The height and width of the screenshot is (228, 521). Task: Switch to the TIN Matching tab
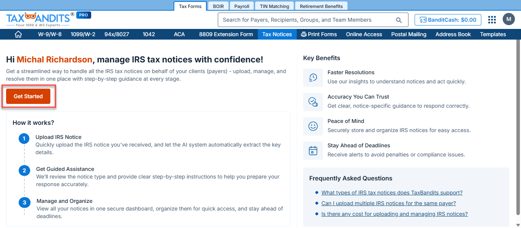(x=275, y=6)
